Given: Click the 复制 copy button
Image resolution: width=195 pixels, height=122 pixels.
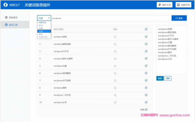Looking at the screenshot, I should click(x=160, y=78).
